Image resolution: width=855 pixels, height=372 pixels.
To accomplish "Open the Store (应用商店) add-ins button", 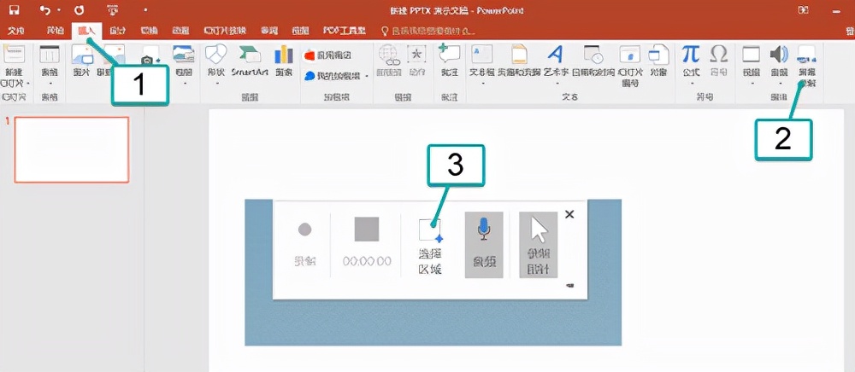I will tap(329, 55).
